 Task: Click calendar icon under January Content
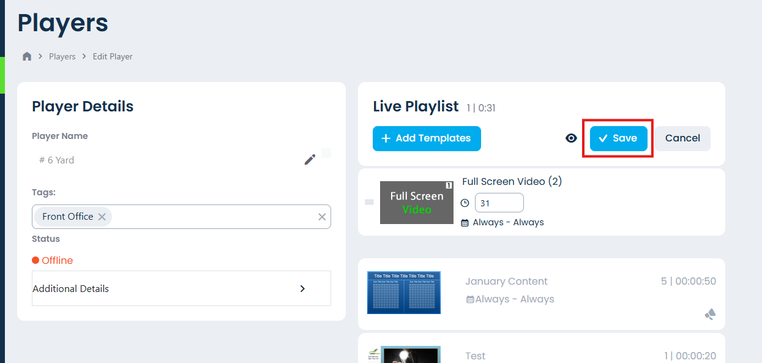(470, 300)
